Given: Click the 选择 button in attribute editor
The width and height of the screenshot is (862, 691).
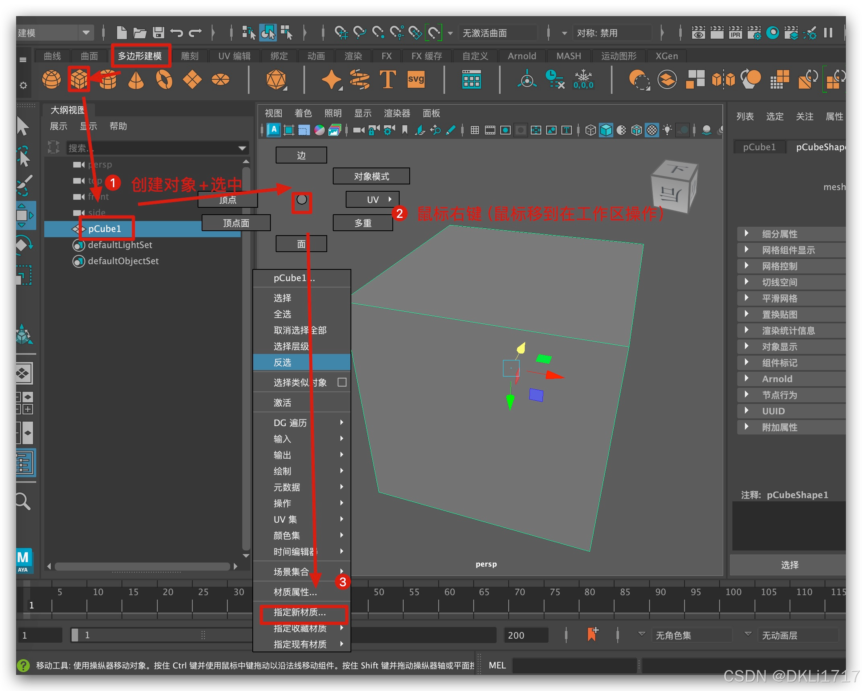Looking at the screenshot, I should click(x=789, y=565).
